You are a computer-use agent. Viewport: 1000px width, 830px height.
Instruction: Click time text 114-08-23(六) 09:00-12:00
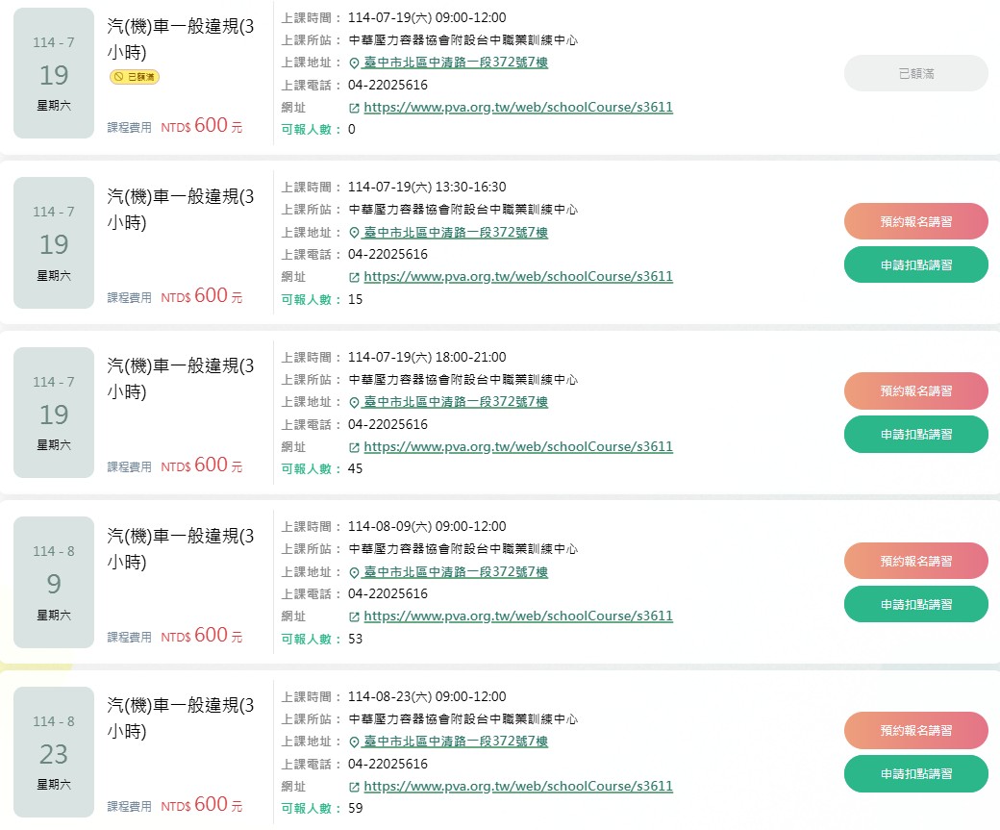pyautogui.click(x=427, y=696)
